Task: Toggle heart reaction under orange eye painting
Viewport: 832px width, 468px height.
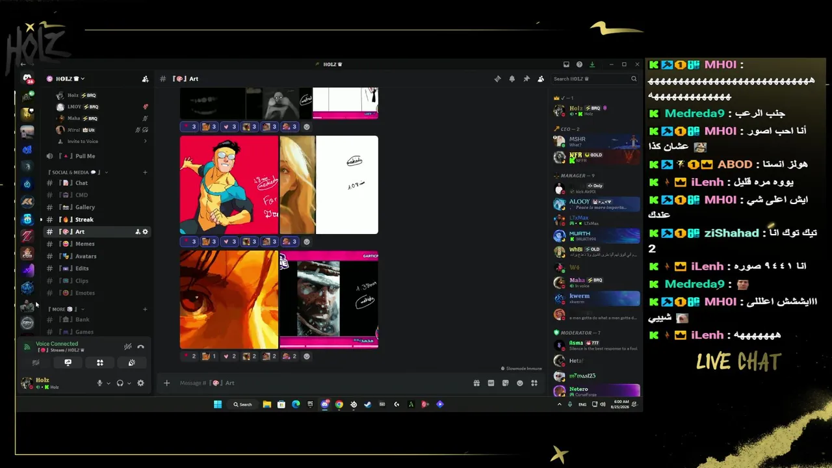Action: coord(230,356)
